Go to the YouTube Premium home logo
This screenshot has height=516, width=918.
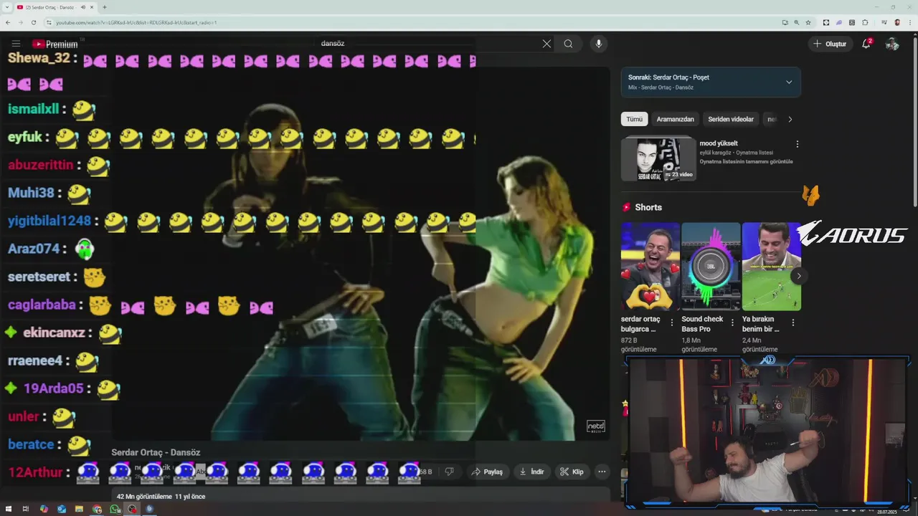click(55, 44)
